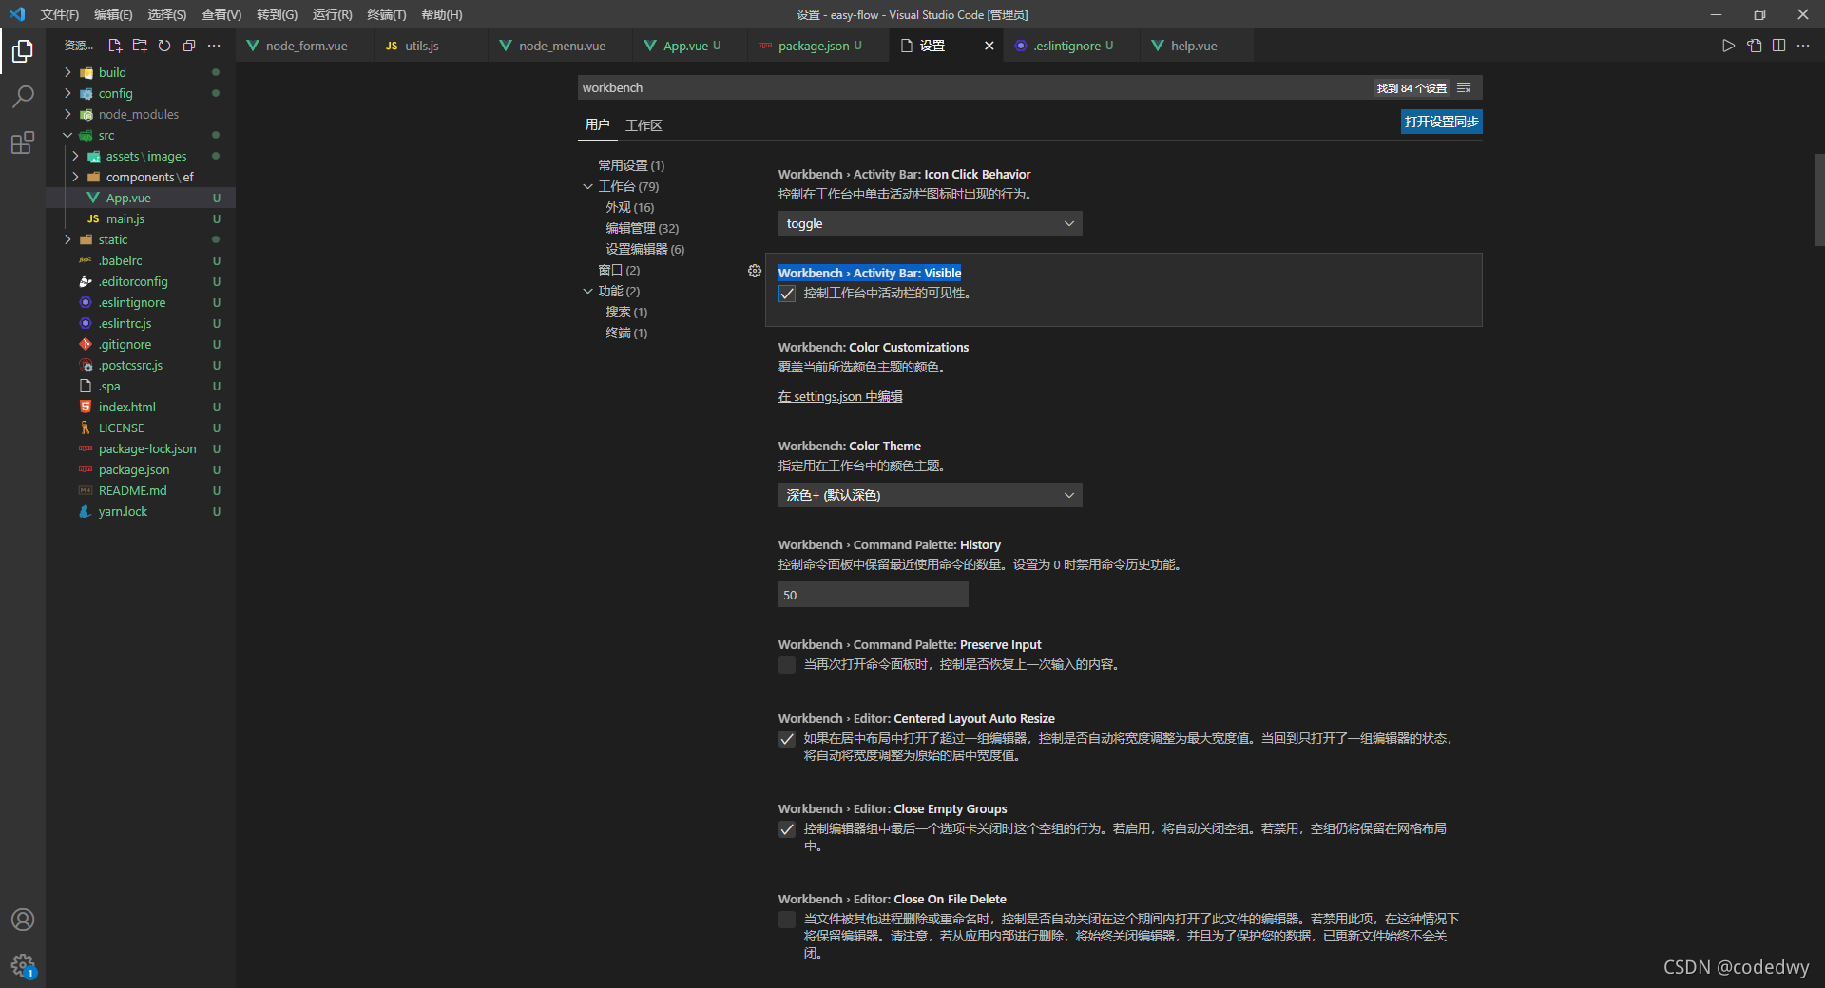Open settings JSON file icon in editor toolbar
The height and width of the screenshot is (988, 1825).
[x=1755, y=46]
